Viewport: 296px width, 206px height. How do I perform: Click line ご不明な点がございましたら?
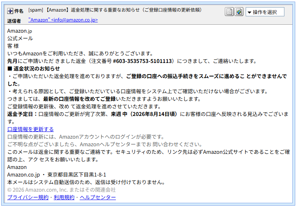pyautogui.click(x=105, y=144)
